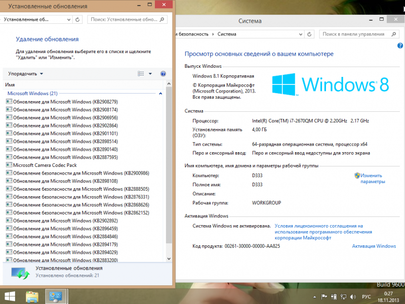405x304 pixels.
Task: Click the battery power icon in tray
Action: point(334,297)
